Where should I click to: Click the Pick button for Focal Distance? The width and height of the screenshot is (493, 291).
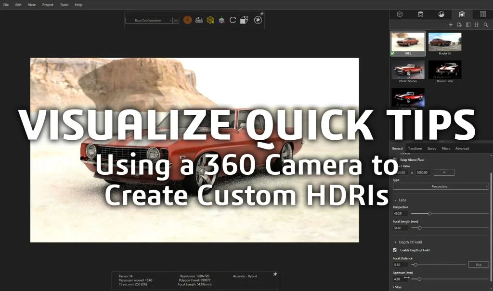pyautogui.click(x=478, y=265)
